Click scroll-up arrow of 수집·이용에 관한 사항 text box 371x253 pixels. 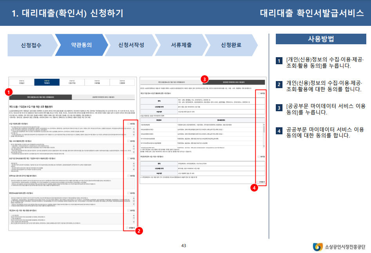pos(134,128)
